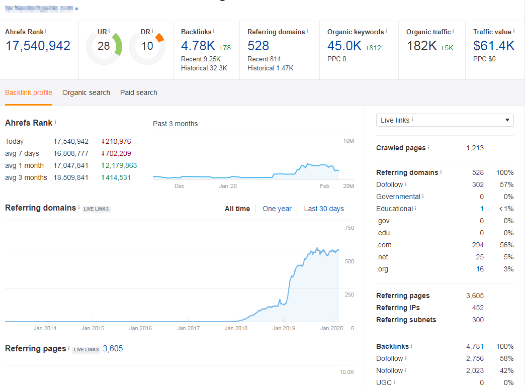Click the info icon beside Backlinks metric header
526x386 pixels.
214,31
